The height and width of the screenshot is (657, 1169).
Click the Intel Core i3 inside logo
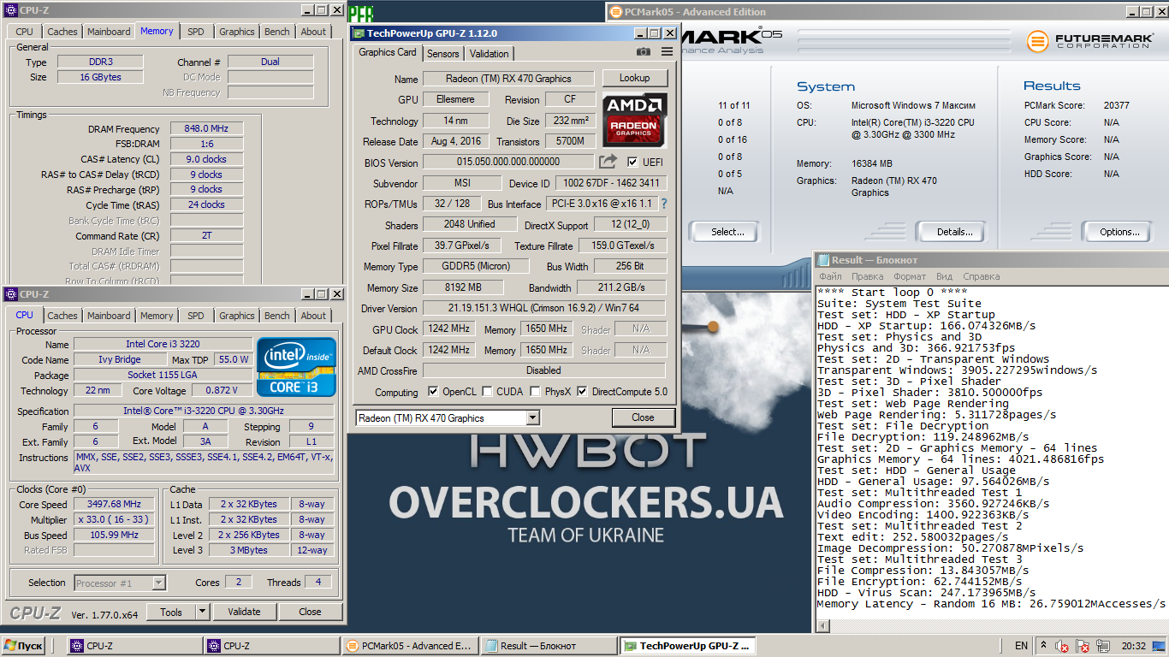[x=297, y=368]
